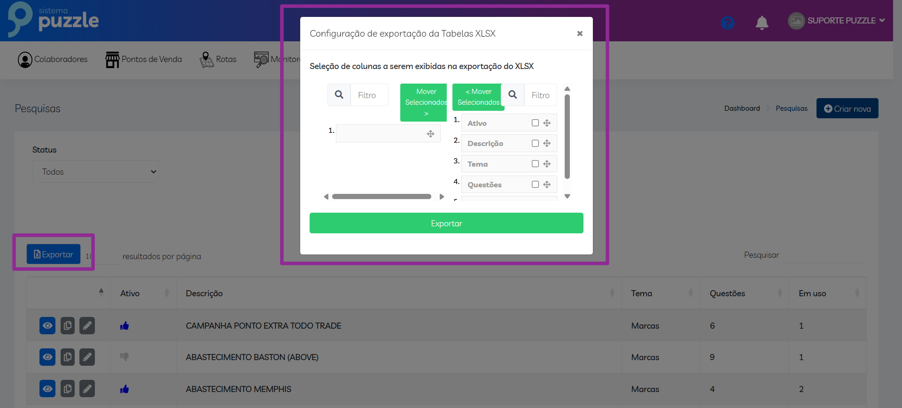Tick the Tema column checkbox
The width and height of the screenshot is (902, 408).
535,164
